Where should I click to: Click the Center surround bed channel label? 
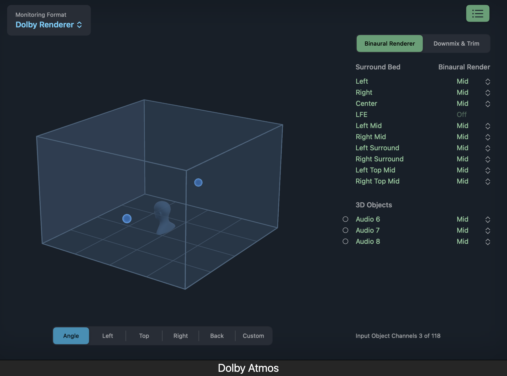tap(366, 104)
